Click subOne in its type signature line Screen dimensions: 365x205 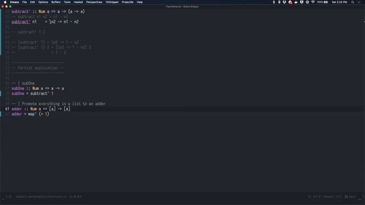click(x=18, y=88)
